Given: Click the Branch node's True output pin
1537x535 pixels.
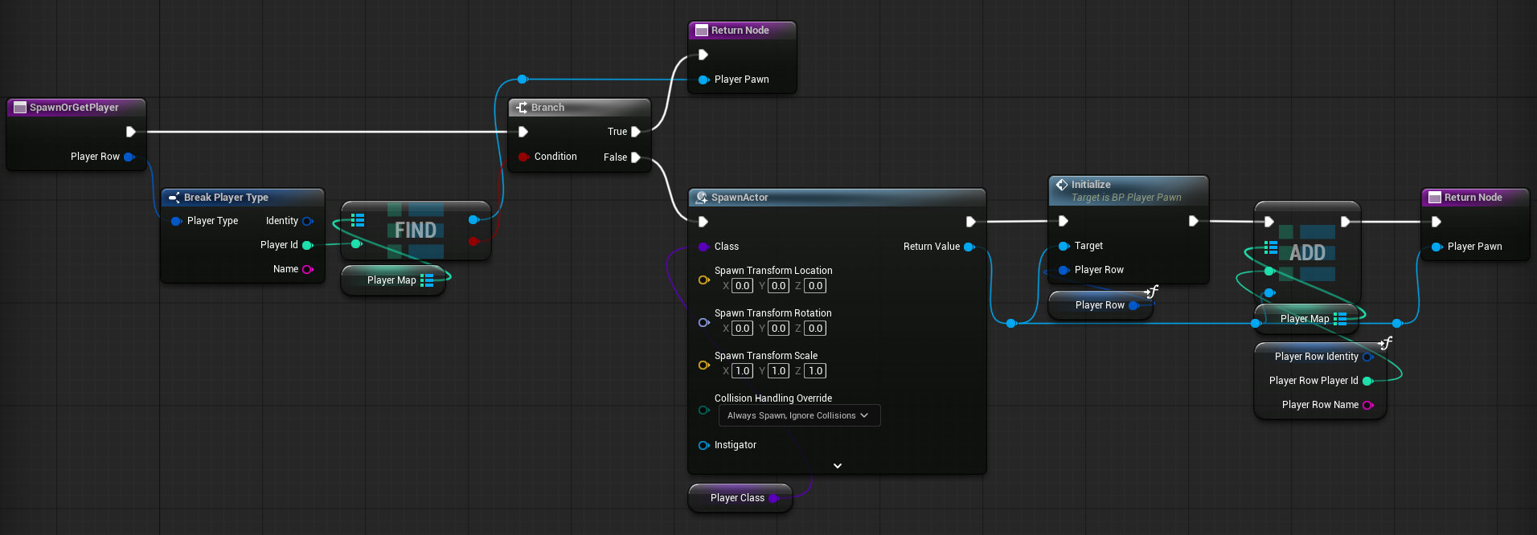Looking at the screenshot, I should tap(636, 132).
